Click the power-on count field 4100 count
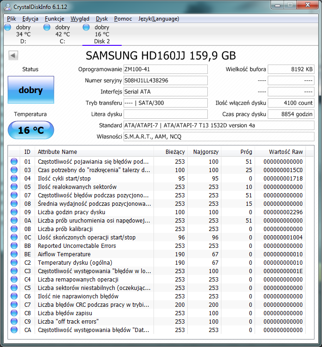Viewport: 322px width, 347px height. click(x=291, y=103)
